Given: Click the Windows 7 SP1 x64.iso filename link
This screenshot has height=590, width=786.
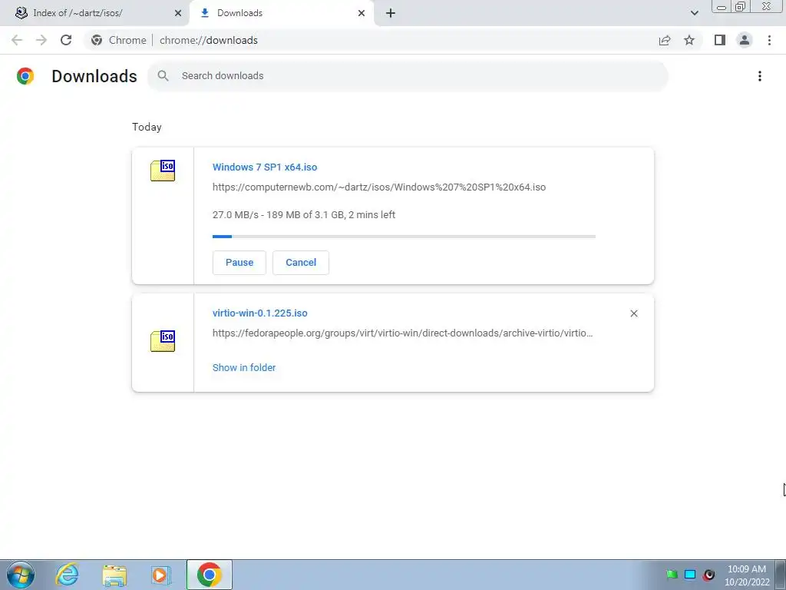Looking at the screenshot, I should (265, 167).
